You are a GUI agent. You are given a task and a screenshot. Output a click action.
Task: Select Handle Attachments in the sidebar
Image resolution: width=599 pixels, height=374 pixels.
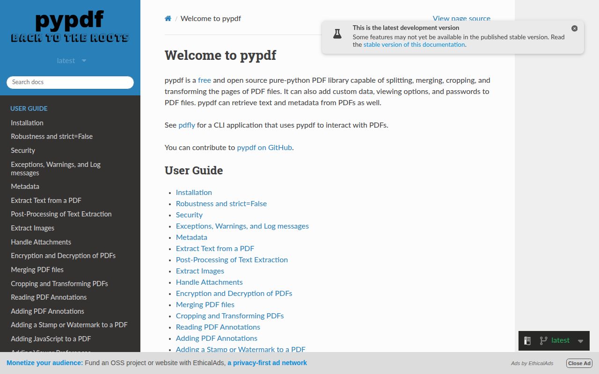41,242
